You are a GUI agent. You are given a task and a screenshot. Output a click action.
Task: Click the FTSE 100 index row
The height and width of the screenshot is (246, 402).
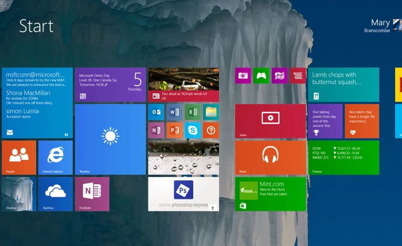(x=336, y=153)
